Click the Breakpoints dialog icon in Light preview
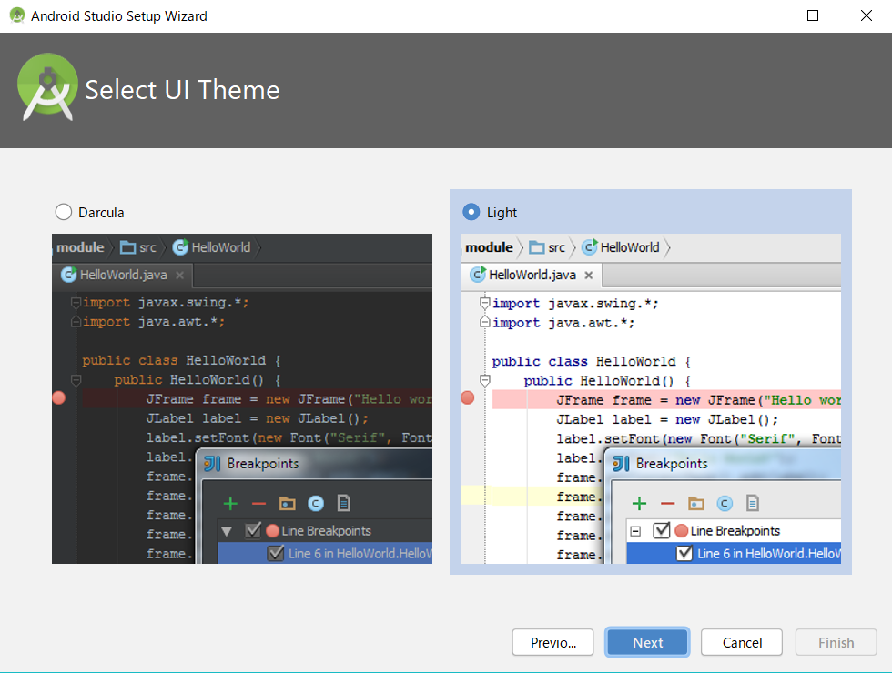Image resolution: width=892 pixels, height=673 pixels. (622, 464)
